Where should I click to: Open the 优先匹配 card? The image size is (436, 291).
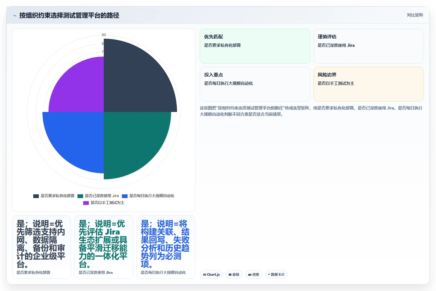pyautogui.click(x=255, y=46)
